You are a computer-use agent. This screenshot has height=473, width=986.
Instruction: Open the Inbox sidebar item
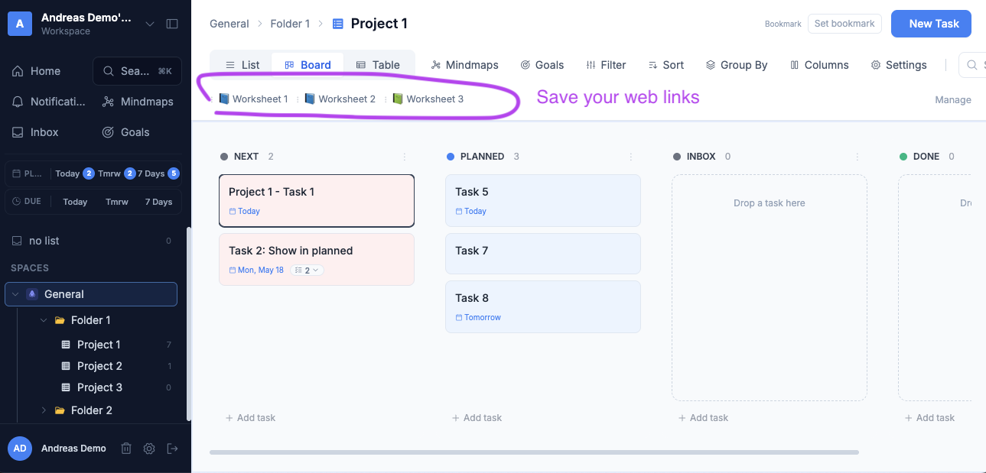coord(36,132)
